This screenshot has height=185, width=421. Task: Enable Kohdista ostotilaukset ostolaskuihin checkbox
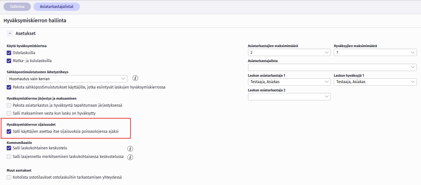click(x=9, y=177)
